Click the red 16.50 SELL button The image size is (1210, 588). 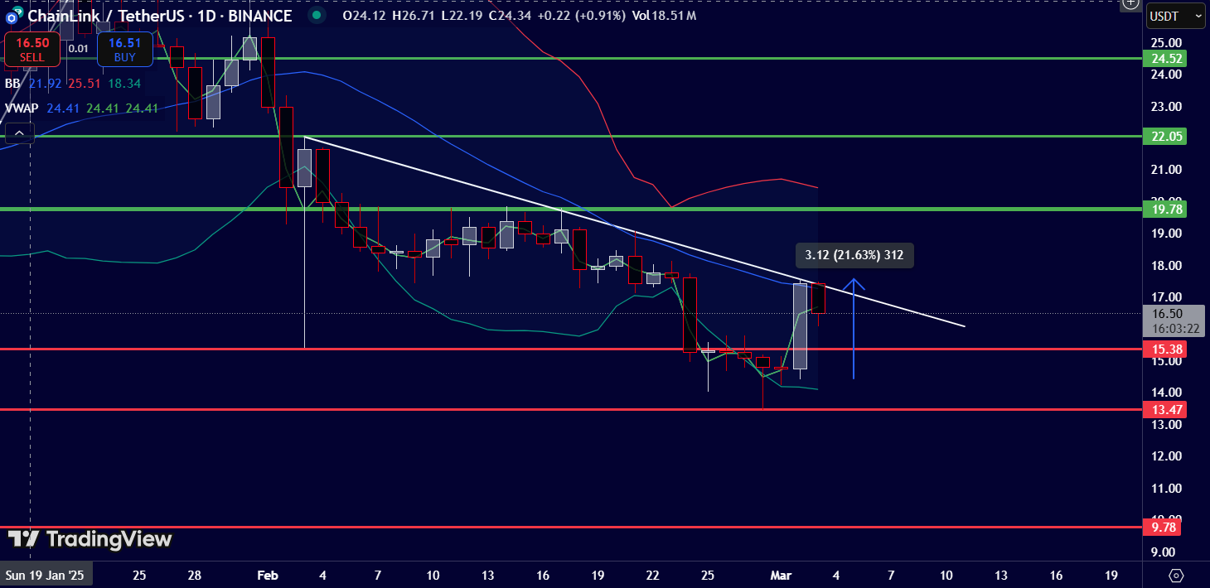(31, 50)
